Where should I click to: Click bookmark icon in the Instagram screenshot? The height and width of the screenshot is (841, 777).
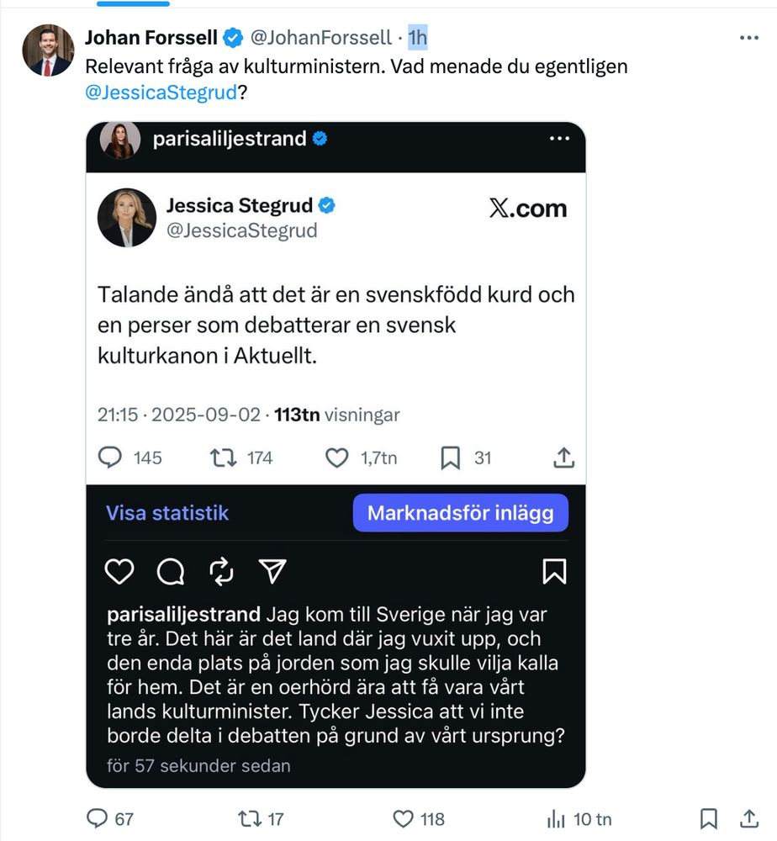[x=554, y=571]
